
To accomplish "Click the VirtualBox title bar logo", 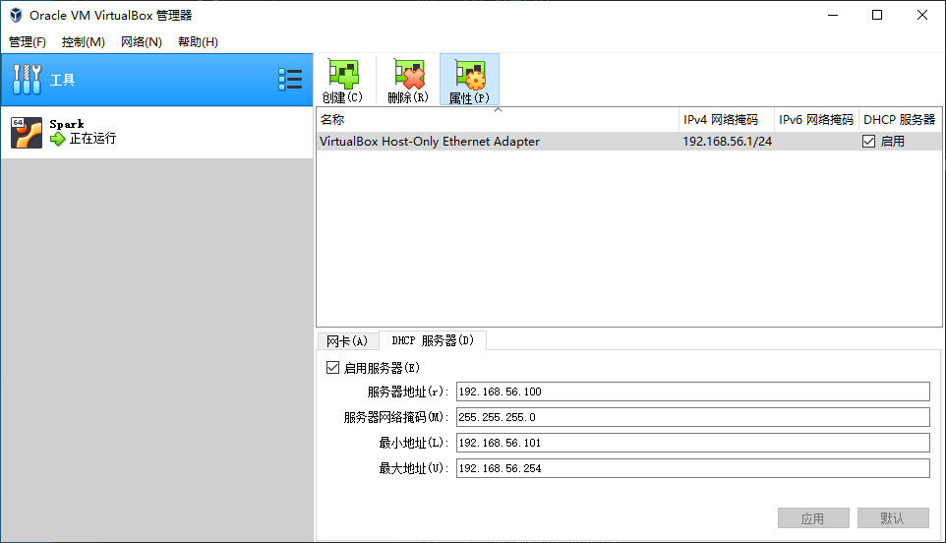I will point(16,15).
